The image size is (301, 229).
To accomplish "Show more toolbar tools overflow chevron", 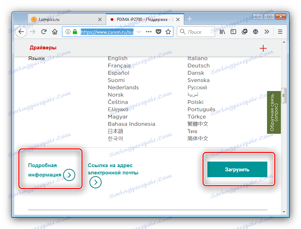I will [x=267, y=32].
